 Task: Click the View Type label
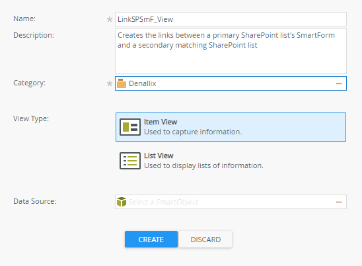[31, 118]
